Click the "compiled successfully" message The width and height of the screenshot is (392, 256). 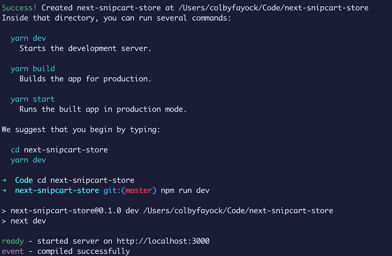click(83, 251)
